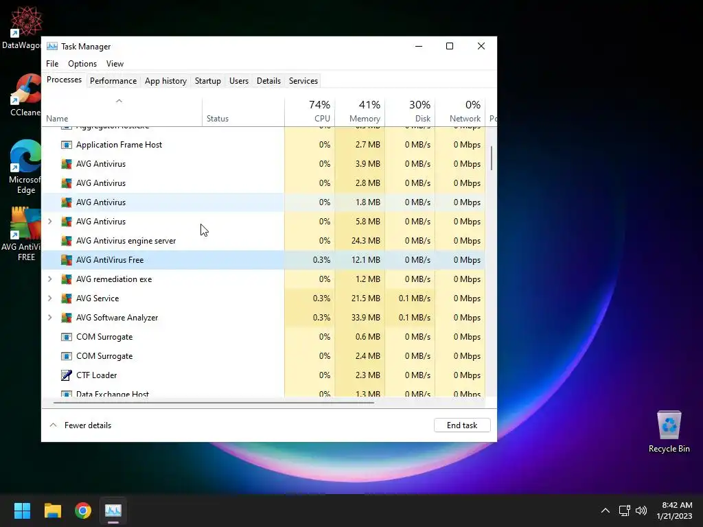The height and width of the screenshot is (527, 703).
Task: Click the AVG remediation exe icon
Action: point(67,279)
